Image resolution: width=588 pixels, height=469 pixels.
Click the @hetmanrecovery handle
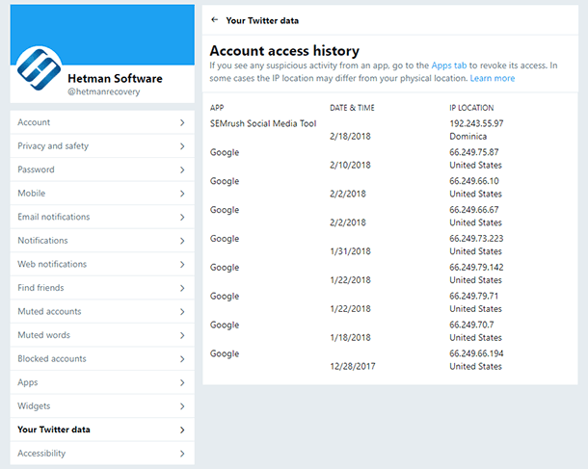click(x=104, y=91)
